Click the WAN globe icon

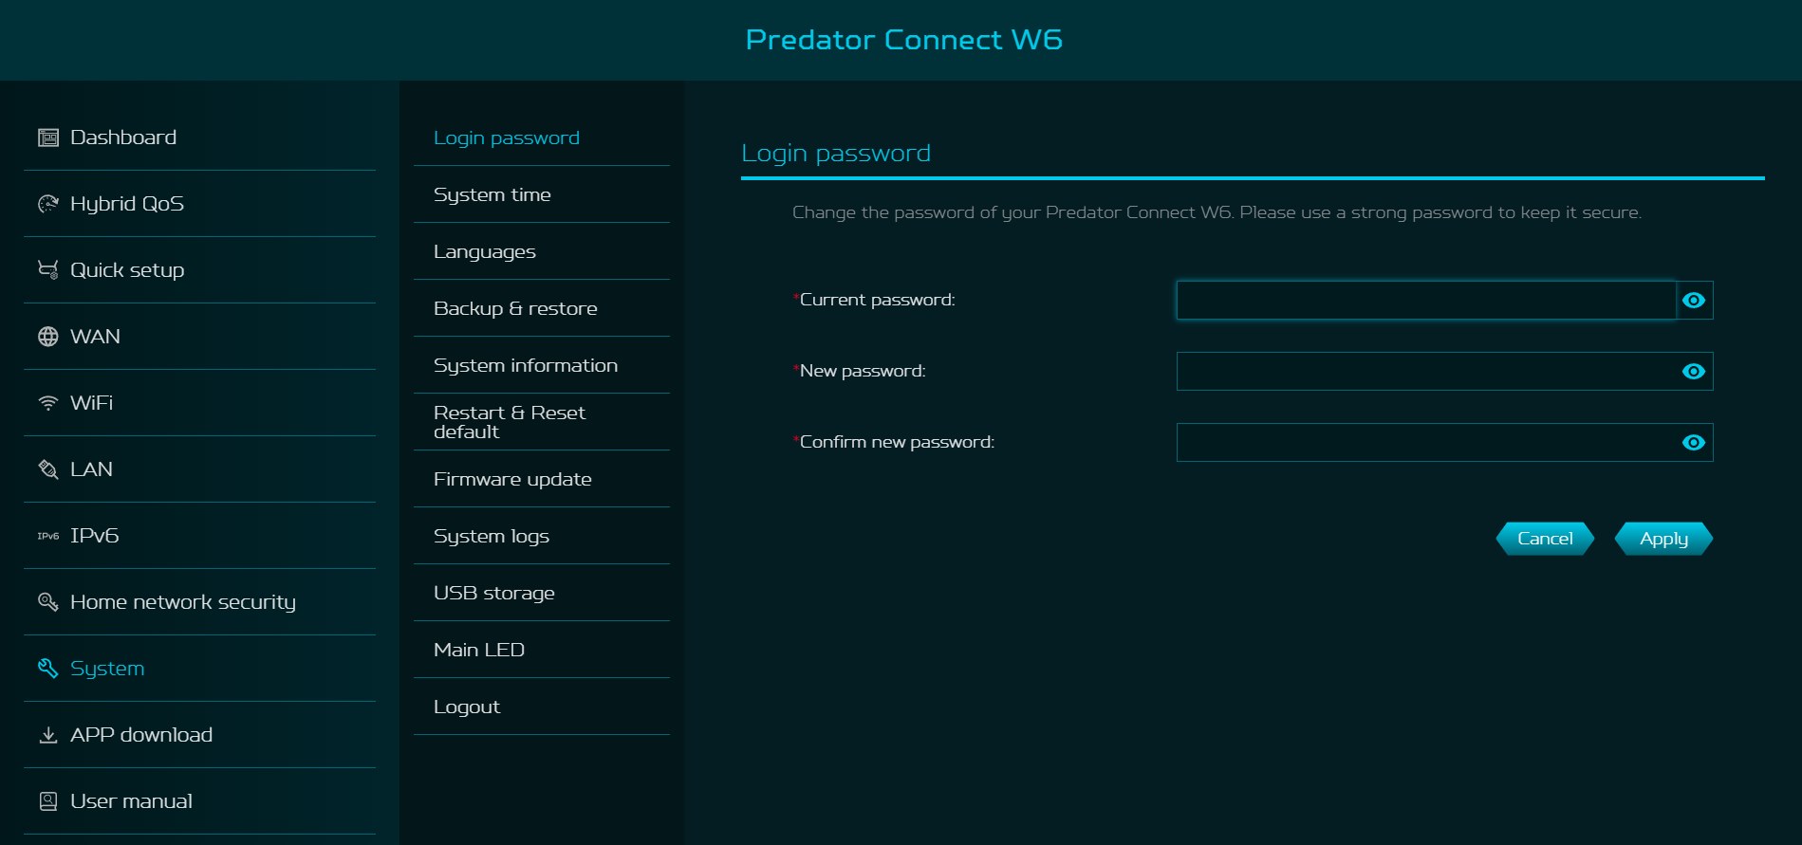pyautogui.click(x=47, y=337)
